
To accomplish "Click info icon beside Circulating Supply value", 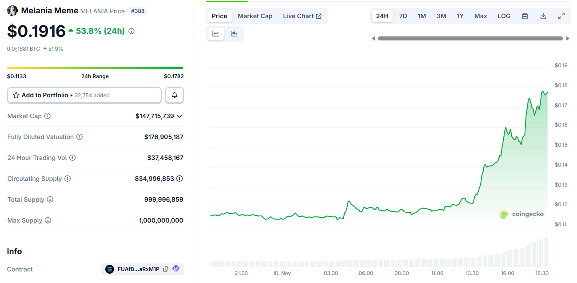I will (179, 179).
